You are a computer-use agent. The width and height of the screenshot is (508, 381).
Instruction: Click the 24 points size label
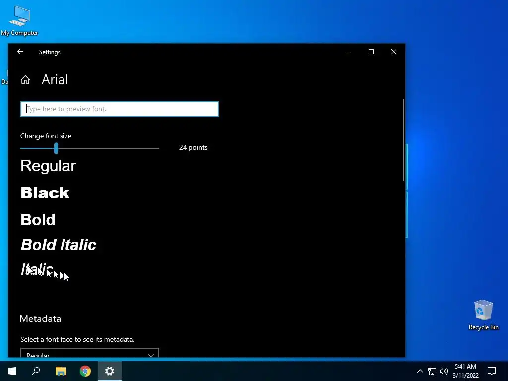(x=193, y=148)
